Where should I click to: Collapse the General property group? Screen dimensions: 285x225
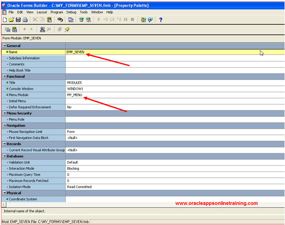pos(5,46)
